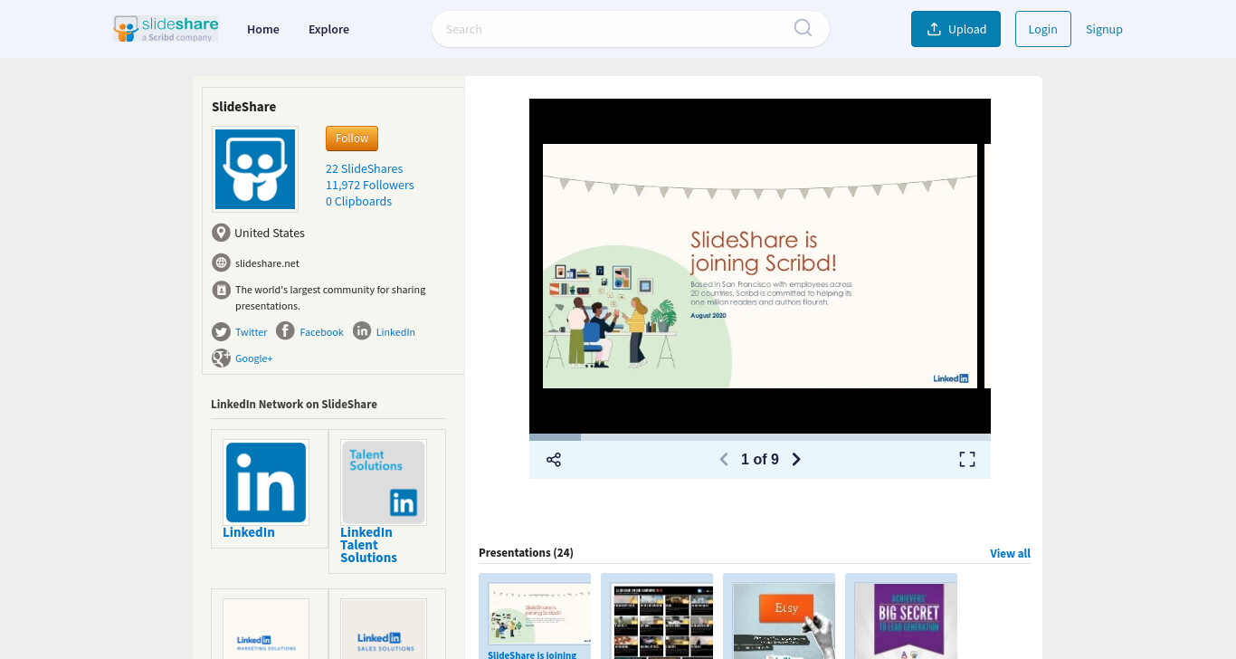
Task: Open 'SlideShare is joining' title link
Action: (x=532, y=654)
